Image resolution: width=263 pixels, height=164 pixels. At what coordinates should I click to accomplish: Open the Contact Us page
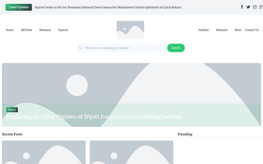(252, 30)
